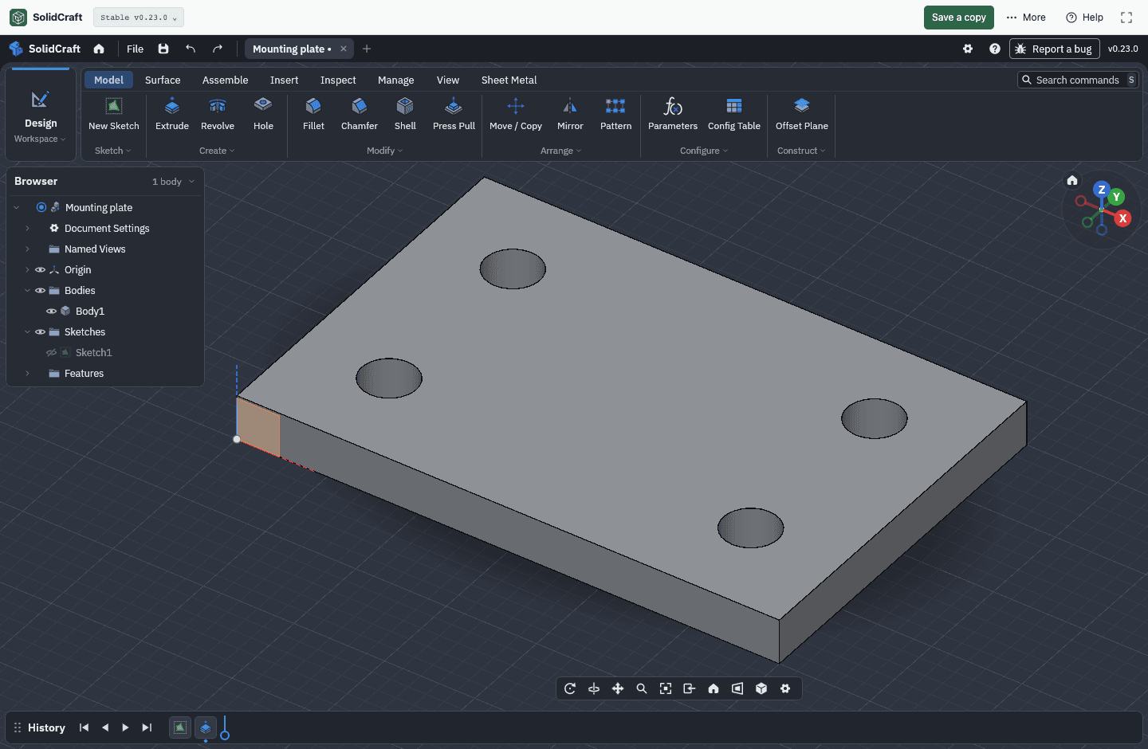Choose the Hole tool
The height and width of the screenshot is (749, 1148).
[263, 114]
